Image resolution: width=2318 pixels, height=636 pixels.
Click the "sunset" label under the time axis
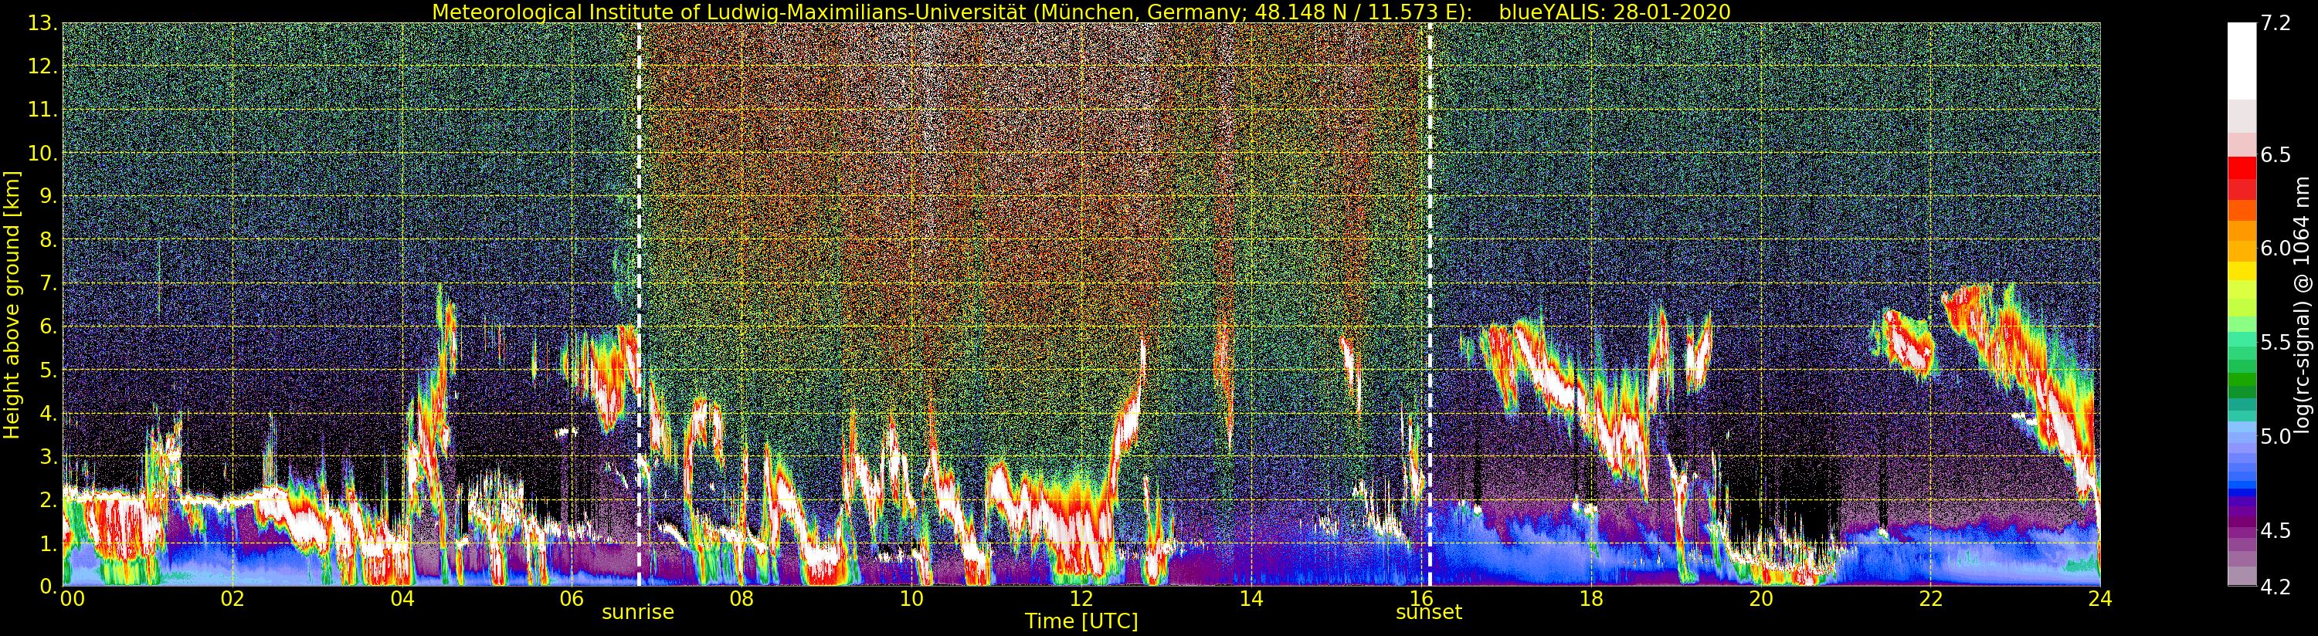(1428, 613)
